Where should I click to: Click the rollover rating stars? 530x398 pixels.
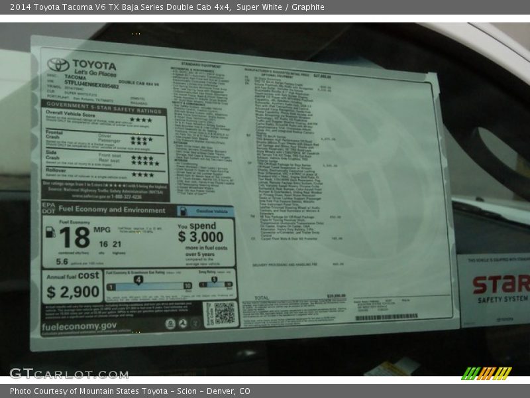click(142, 174)
